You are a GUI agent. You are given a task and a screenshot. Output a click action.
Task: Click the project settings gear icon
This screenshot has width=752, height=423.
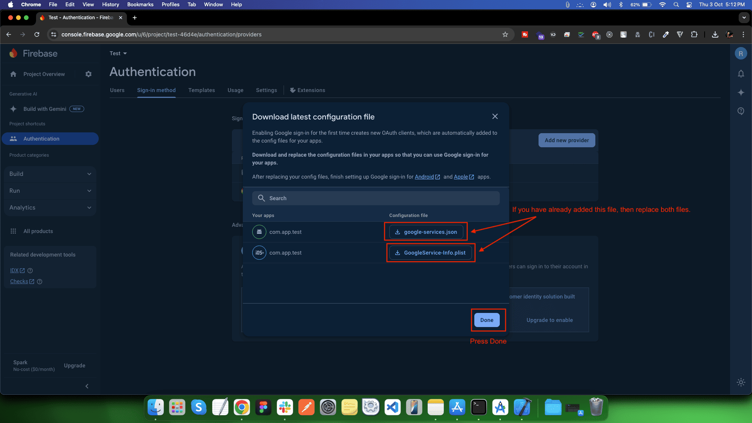point(89,74)
